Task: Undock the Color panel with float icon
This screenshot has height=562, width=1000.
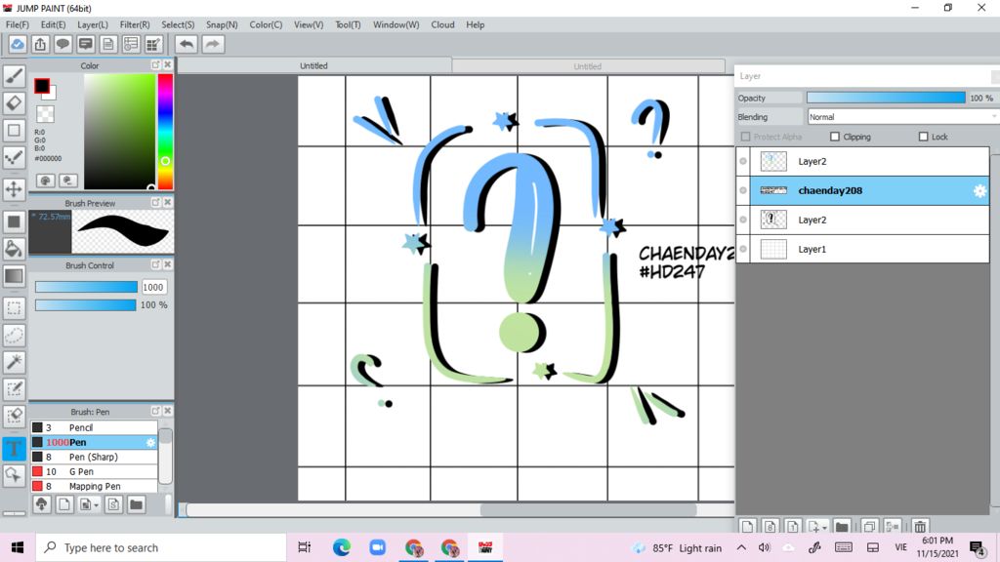Action: click(155, 65)
